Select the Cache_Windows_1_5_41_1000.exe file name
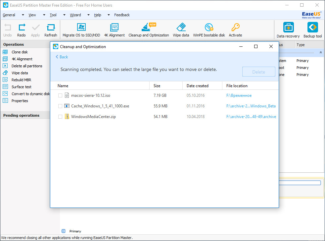 pyautogui.click(x=100, y=106)
